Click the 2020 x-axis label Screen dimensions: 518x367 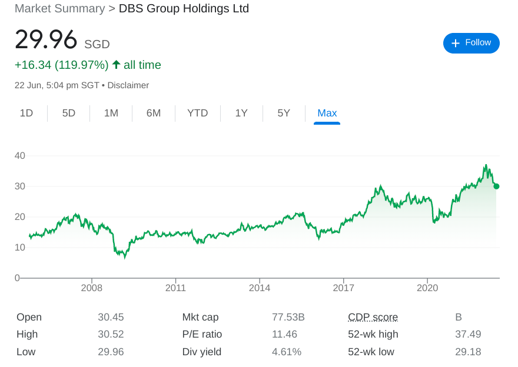(x=427, y=288)
